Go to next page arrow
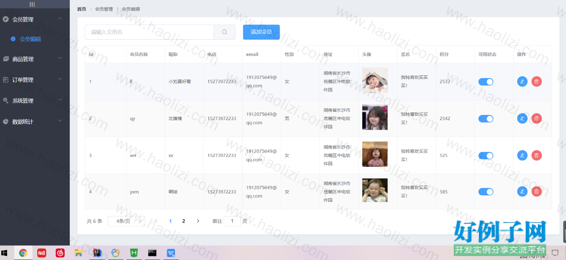The image size is (566, 260). [198, 221]
